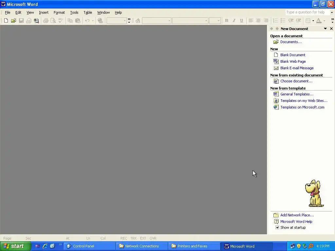The image size is (335, 251).
Task: Click the Insert Hyperlink globe icon
Action: click(x=100, y=21)
